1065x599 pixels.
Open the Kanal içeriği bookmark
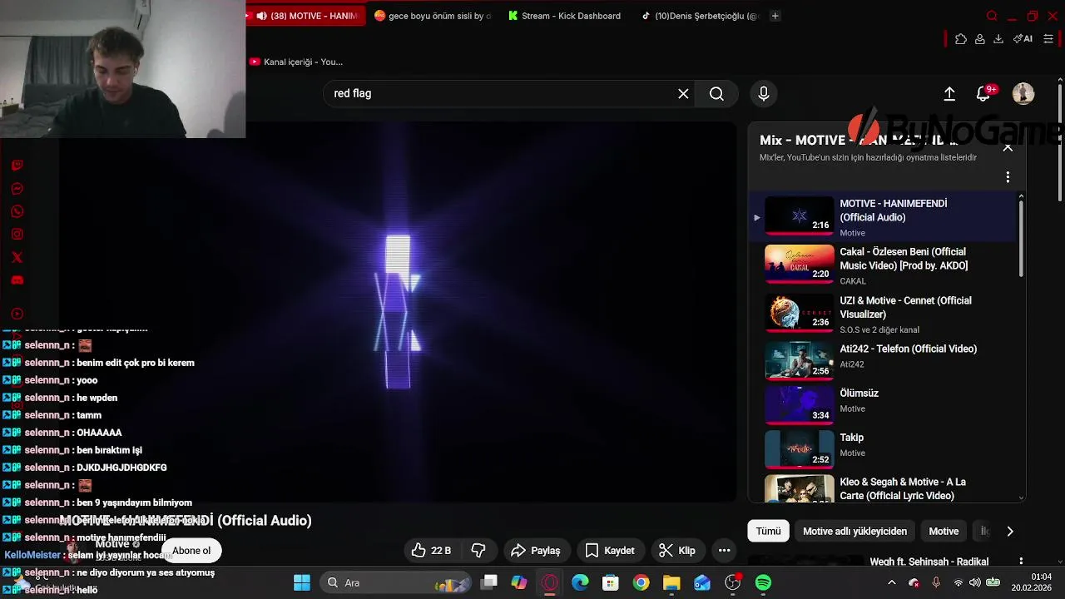296,62
